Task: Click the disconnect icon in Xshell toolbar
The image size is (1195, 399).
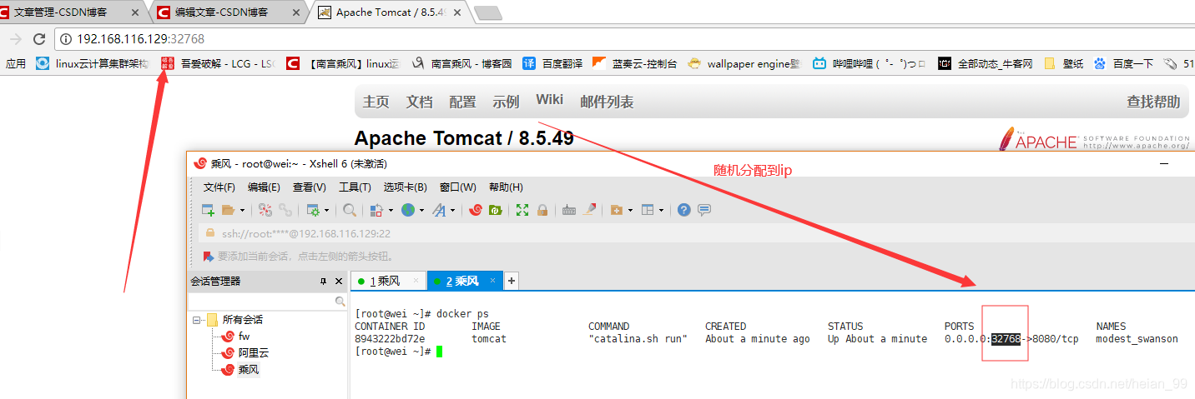Action: pos(265,210)
